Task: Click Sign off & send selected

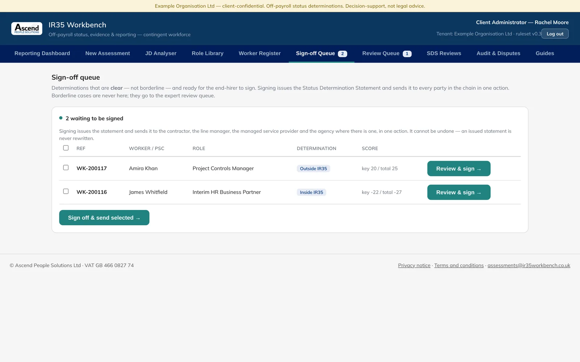Action: pos(104,218)
